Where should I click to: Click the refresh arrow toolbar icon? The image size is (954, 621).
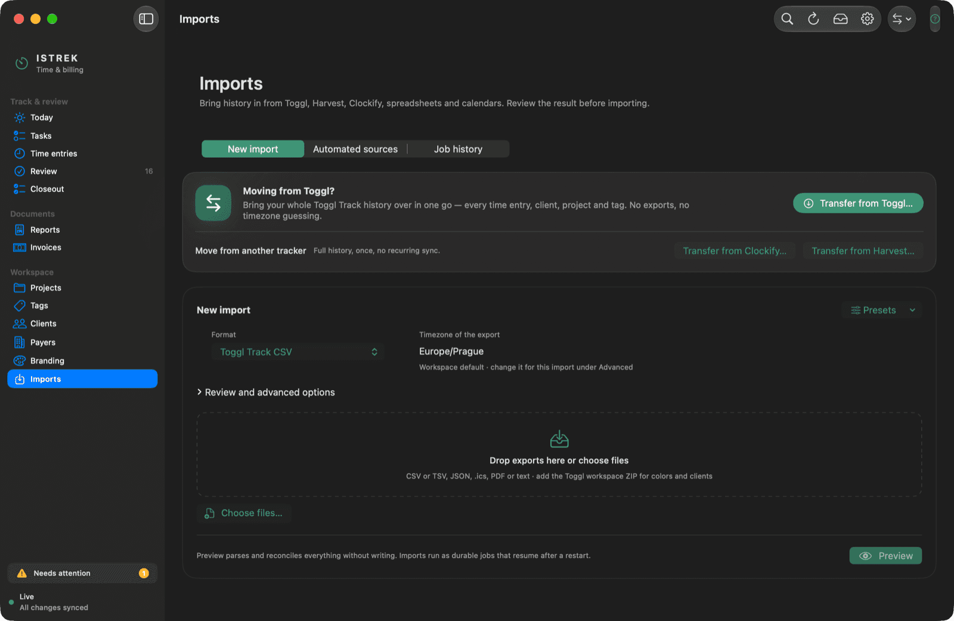813,19
